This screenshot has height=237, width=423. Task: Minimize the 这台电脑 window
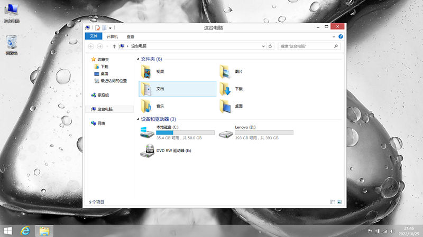click(x=318, y=27)
